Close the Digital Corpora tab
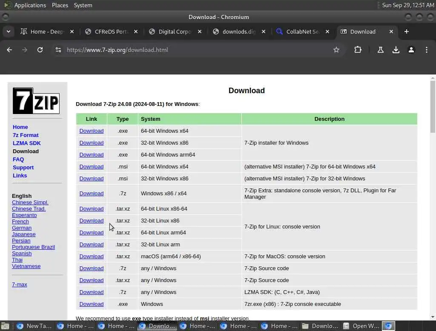Screen dimensions: 436x331 (200, 31)
